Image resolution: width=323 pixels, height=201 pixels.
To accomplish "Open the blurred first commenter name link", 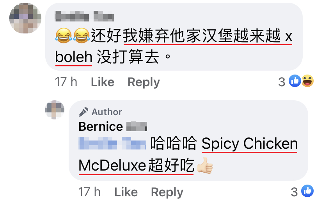I will click(x=84, y=16).
